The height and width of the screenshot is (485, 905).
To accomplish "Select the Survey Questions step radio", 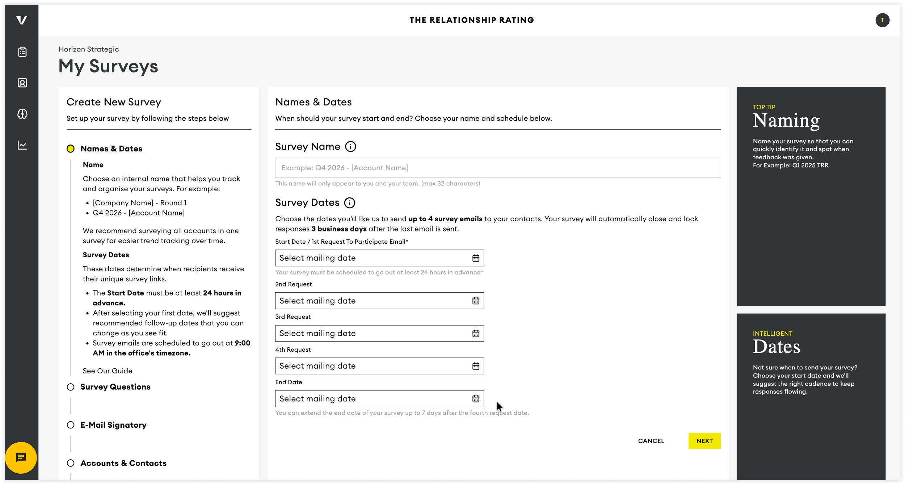I will click(71, 387).
